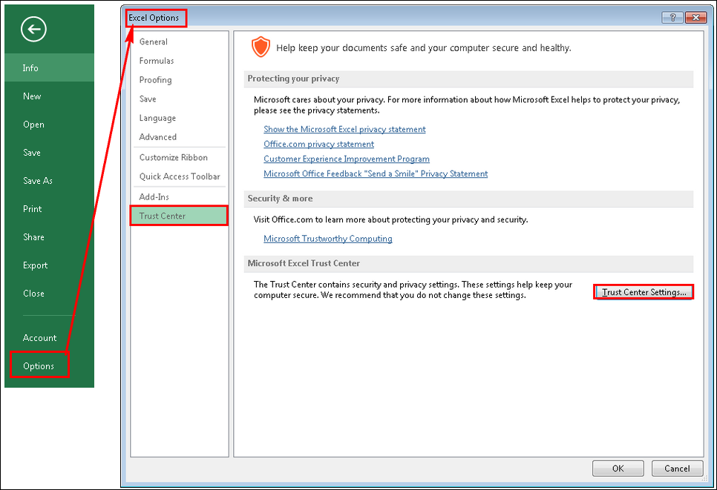Open the Language settings category

[x=157, y=117]
